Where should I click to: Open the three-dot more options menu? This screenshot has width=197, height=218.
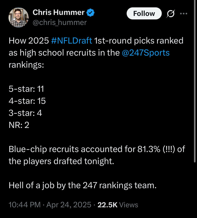[x=184, y=14]
